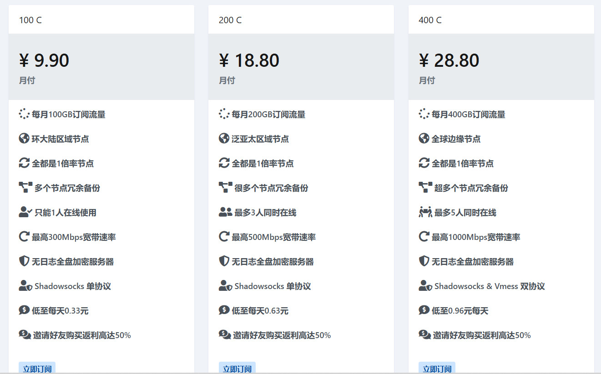The height and width of the screenshot is (374, 601).
Task: Click the spinner icon beside 每月400GB订阅流量
Action: pyautogui.click(x=424, y=114)
